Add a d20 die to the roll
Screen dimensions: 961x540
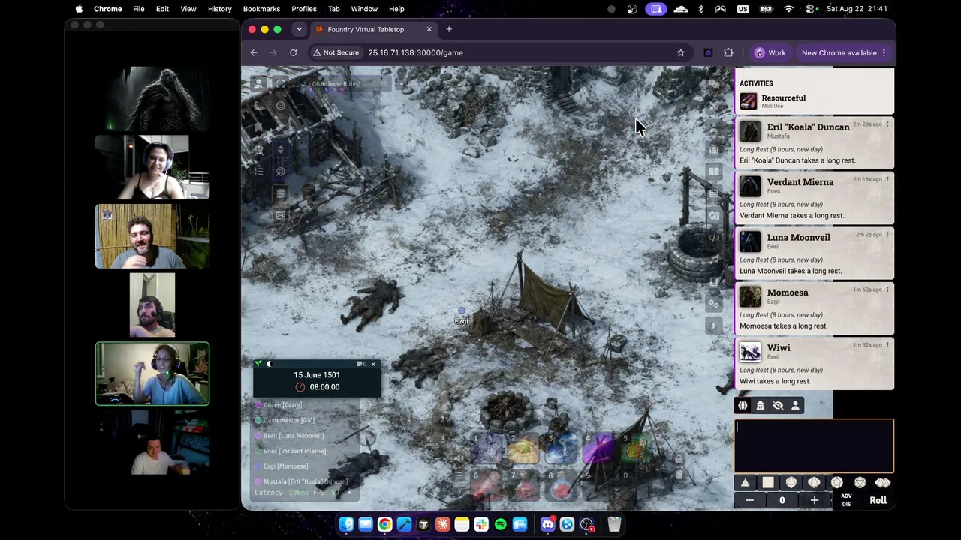coord(860,483)
